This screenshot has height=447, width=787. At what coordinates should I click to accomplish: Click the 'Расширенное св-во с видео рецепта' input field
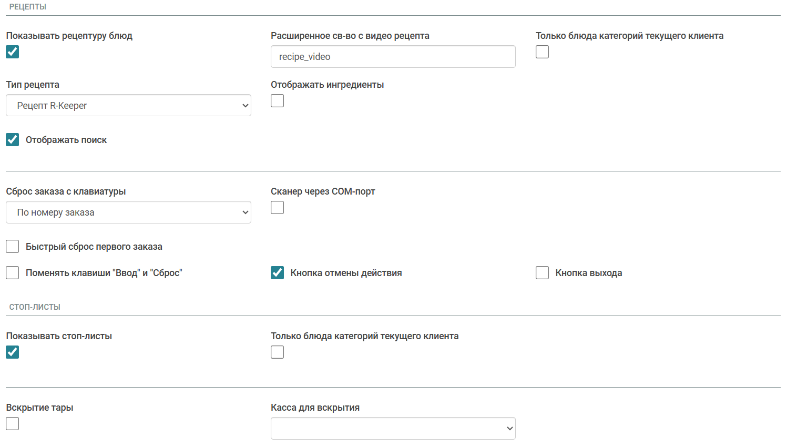tap(393, 57)
